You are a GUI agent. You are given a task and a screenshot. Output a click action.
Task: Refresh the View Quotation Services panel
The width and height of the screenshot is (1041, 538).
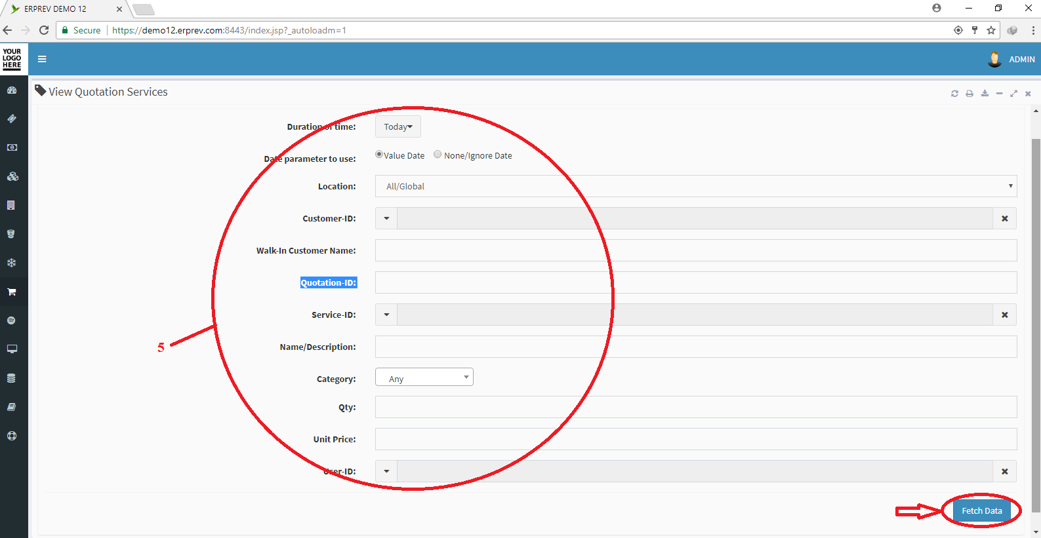954,94
